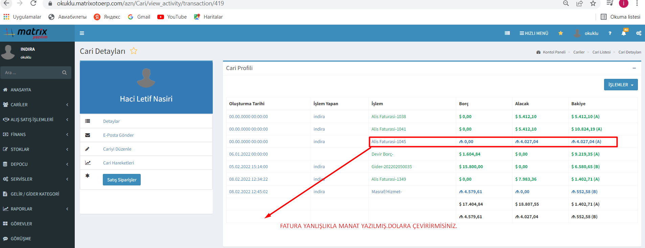
Task: Toggle sidebar with hamburger icon
Action: tap(82, 33)
